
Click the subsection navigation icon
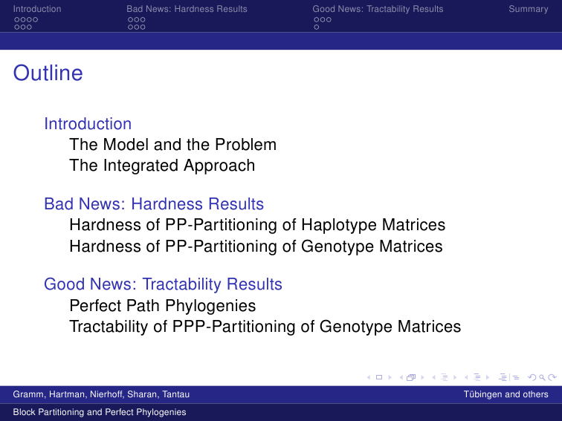point(445,377)
